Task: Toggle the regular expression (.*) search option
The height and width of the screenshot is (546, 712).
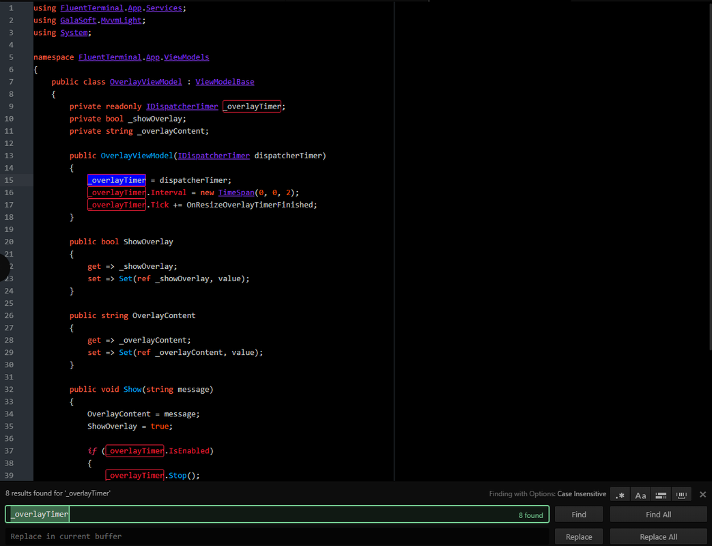Action: tap(620, 495)
